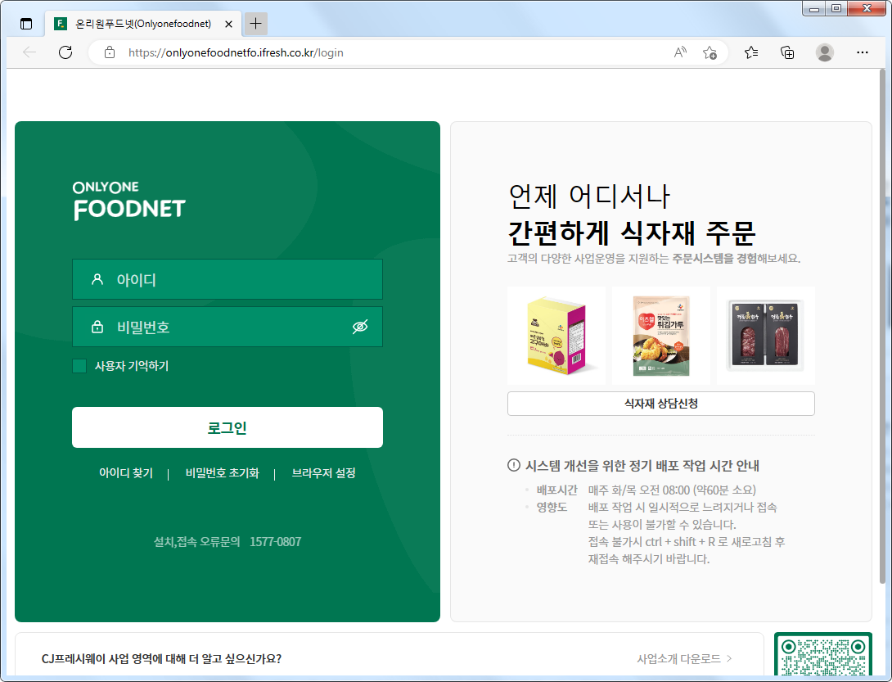Click the 로그인 button
Viewport: 892px width, 682px height.
point(228,427)
